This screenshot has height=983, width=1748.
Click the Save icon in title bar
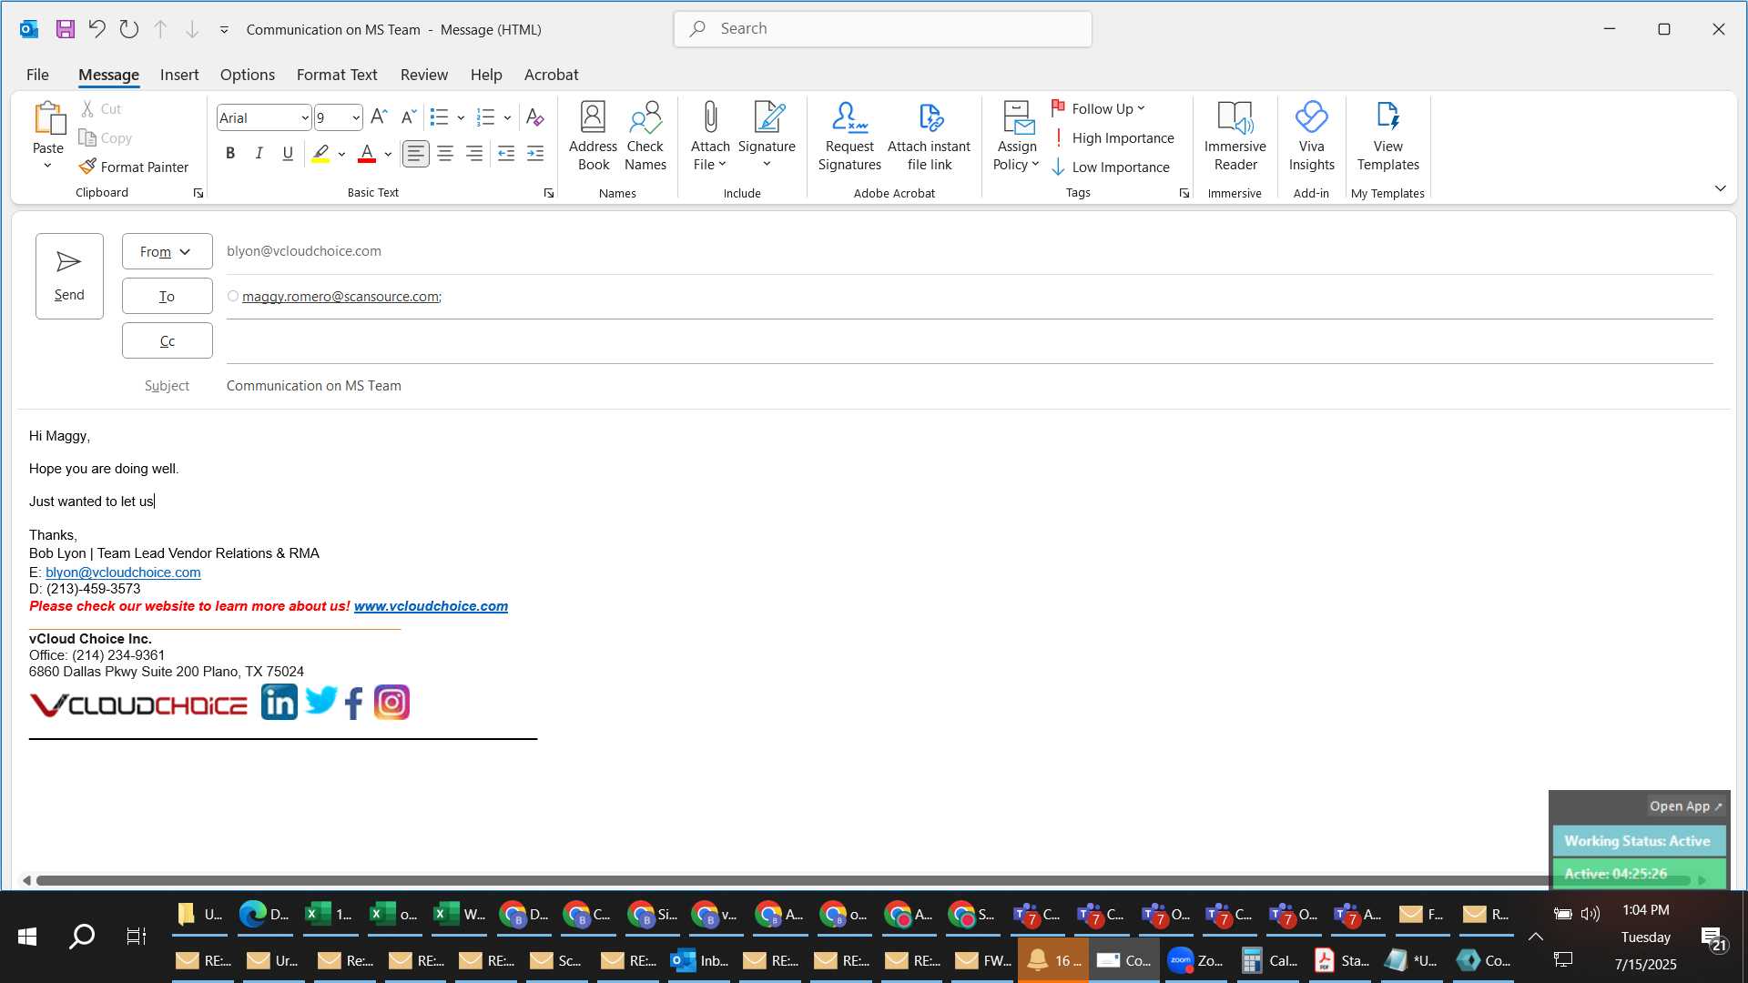tap(65, 29)
